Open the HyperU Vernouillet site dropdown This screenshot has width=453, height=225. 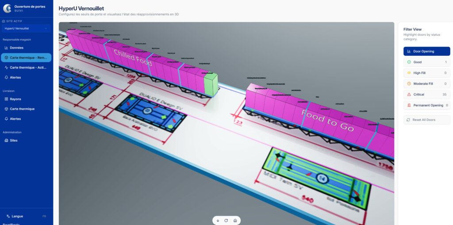[26, 28]
